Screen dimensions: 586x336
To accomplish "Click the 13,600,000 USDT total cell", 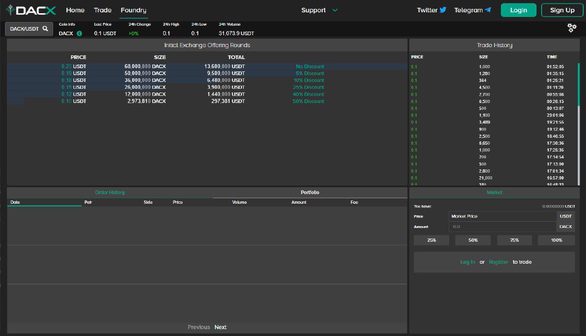I will pos(224,66).
